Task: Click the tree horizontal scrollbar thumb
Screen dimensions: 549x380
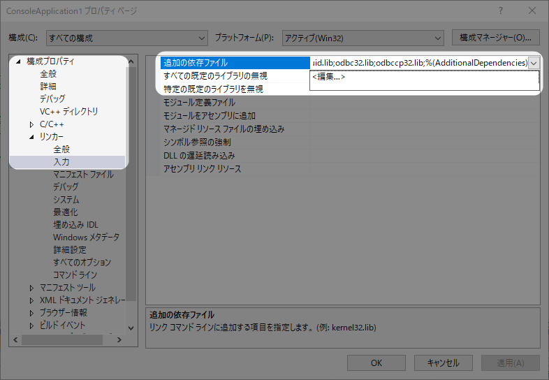Action: tap(62, 339)
